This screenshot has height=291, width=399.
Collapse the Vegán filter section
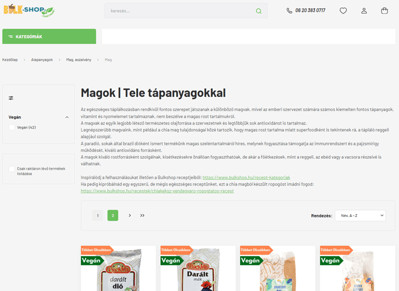pyautogui.click(x=67, y=117)
